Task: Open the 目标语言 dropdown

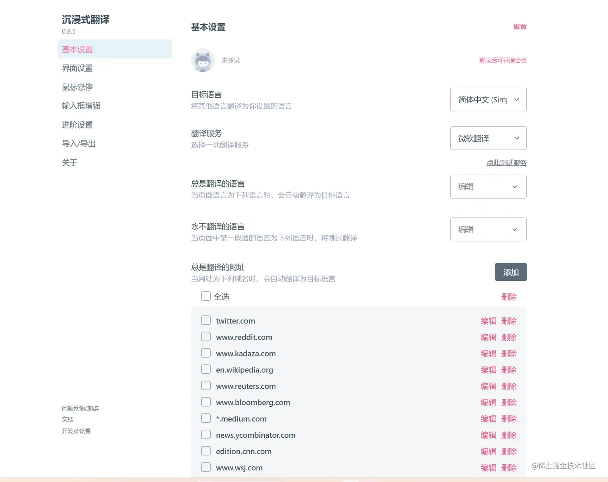Action: coord(488,99)
